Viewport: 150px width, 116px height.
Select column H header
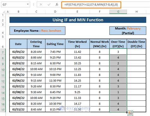pos(136,12)
